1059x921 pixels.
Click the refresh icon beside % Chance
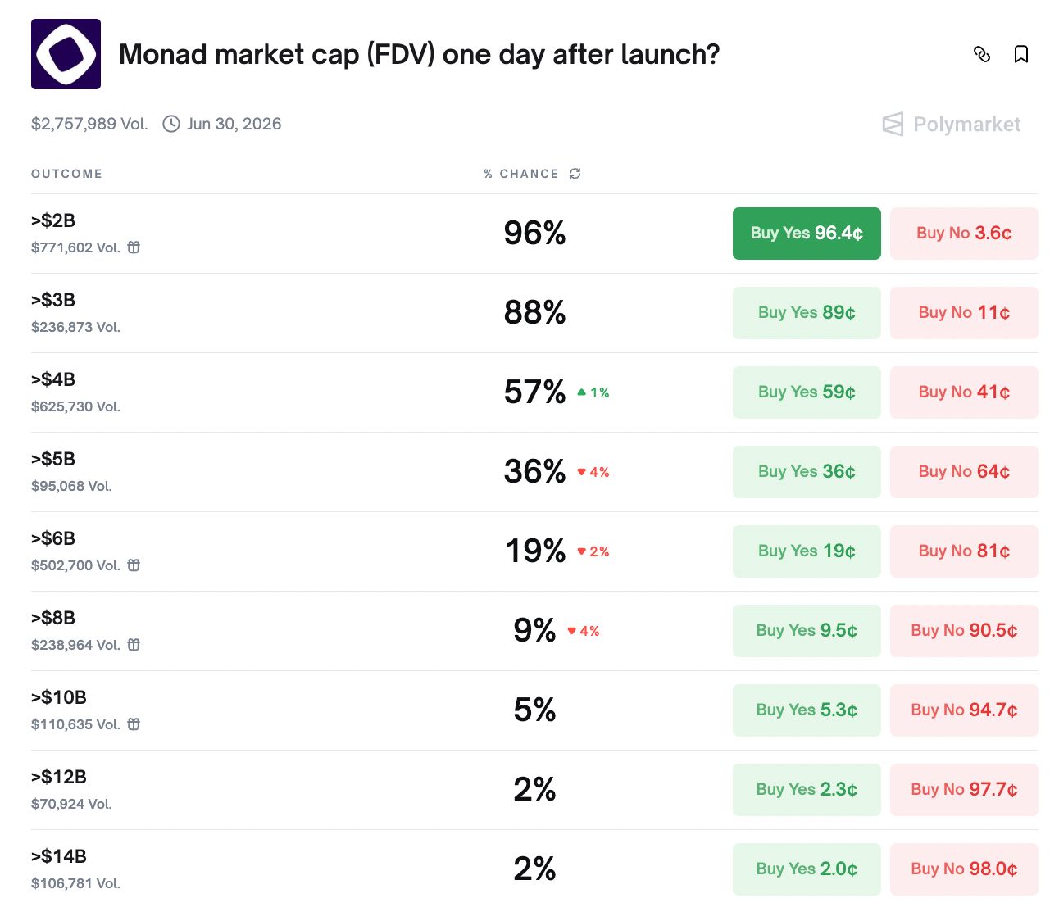575,174
